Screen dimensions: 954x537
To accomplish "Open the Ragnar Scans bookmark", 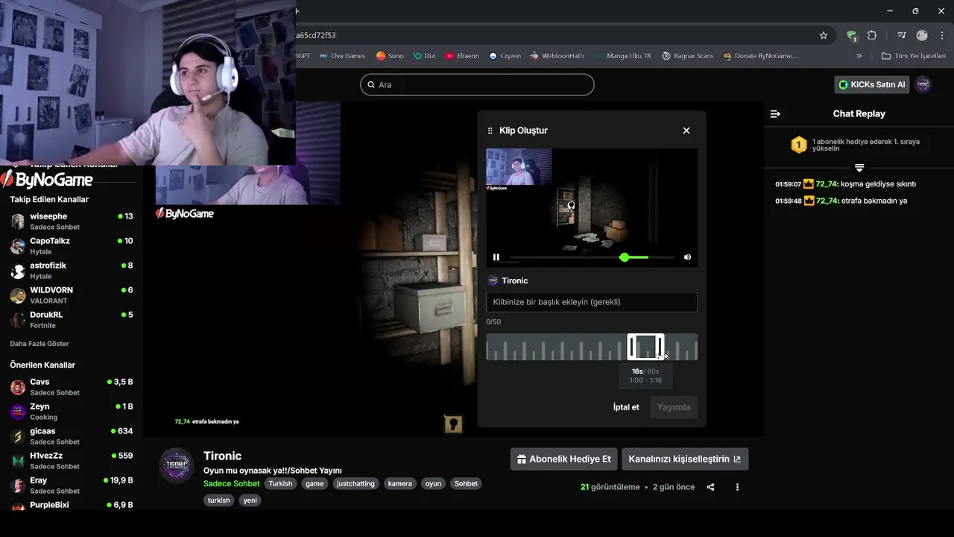I will pyautogui.click(x=688, y=56).
